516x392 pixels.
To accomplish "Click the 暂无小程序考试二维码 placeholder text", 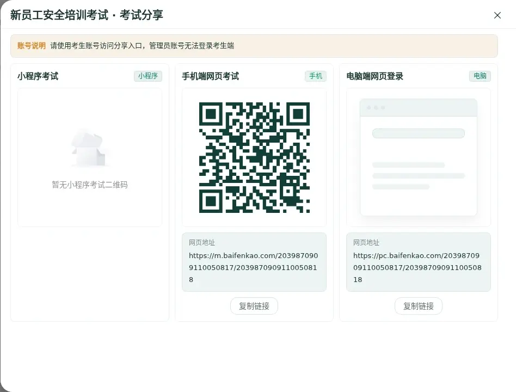I will click(90, 185).
